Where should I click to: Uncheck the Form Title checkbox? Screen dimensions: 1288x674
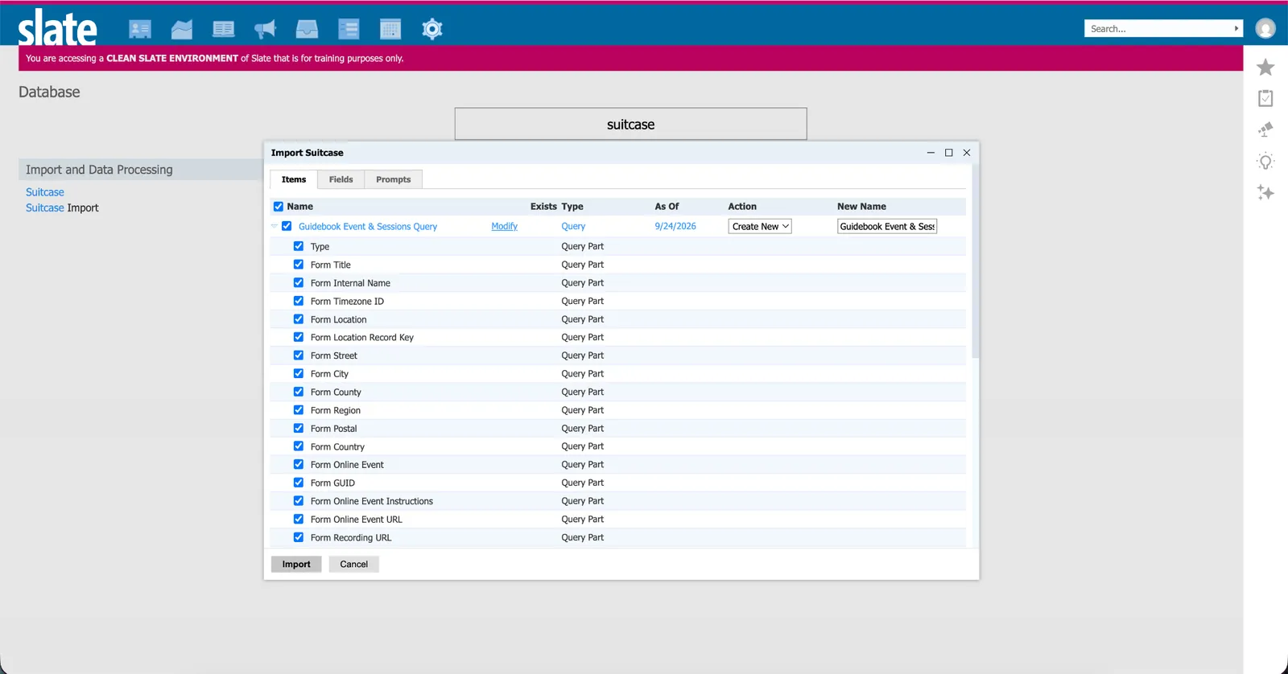click(x=299, y=265)
